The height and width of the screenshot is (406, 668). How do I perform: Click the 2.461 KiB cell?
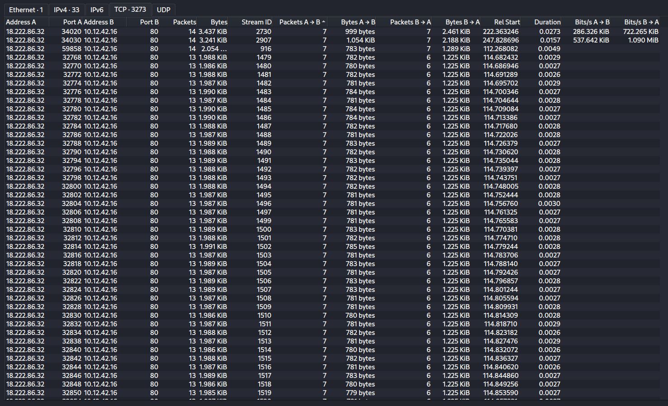tap(456, 32)
